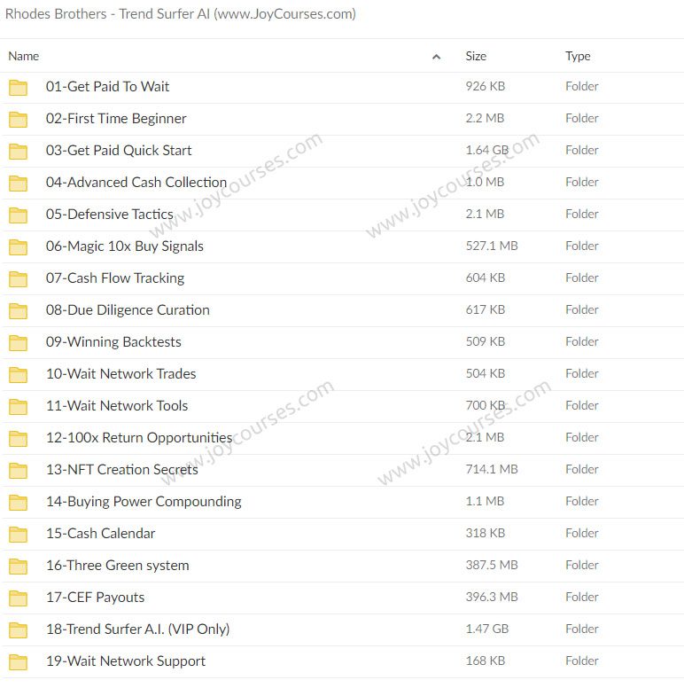Open 06-Magic 10x Buy Signals folder name
Viewport: 684px width, 688px height.
125,246
